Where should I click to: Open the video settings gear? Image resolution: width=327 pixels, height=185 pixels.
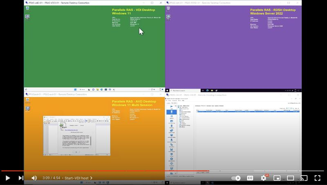tap(264, 178)
